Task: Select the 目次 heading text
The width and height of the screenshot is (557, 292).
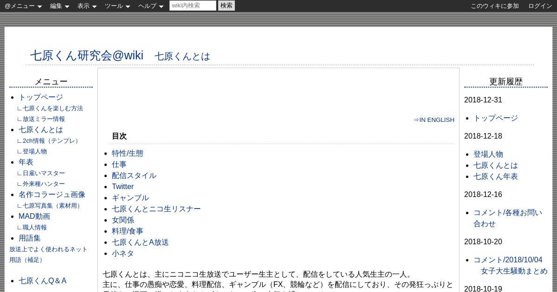Action: click(119, 136)
